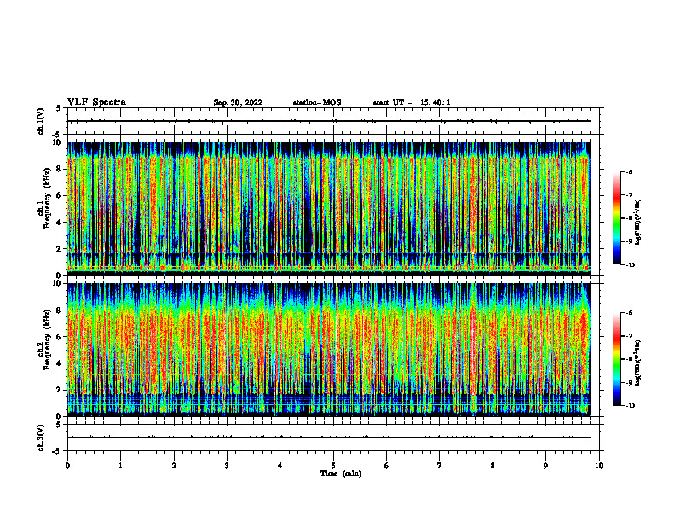Click the ch.1 voltage waveform trace
675x522 pixels.
328,121
